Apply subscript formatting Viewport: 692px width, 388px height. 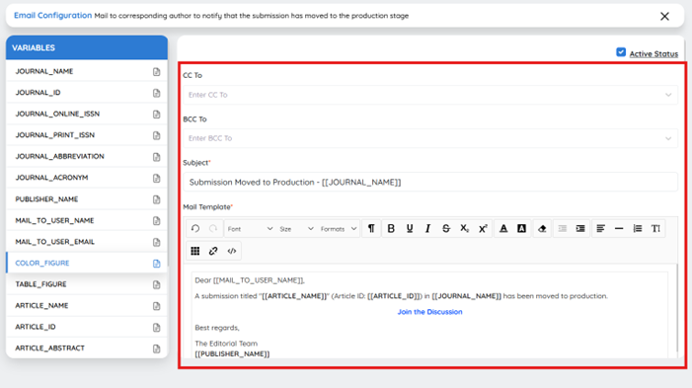[464, 229]
